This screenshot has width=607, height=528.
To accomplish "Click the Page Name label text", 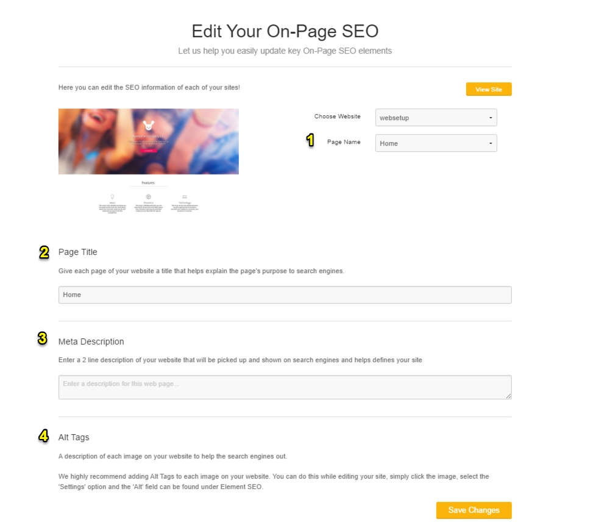I will [343, 142].
